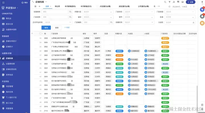Switch to the 战区(暂无必要) tab
This screenshot has width=205, height=113.
[x=124, y=6]
